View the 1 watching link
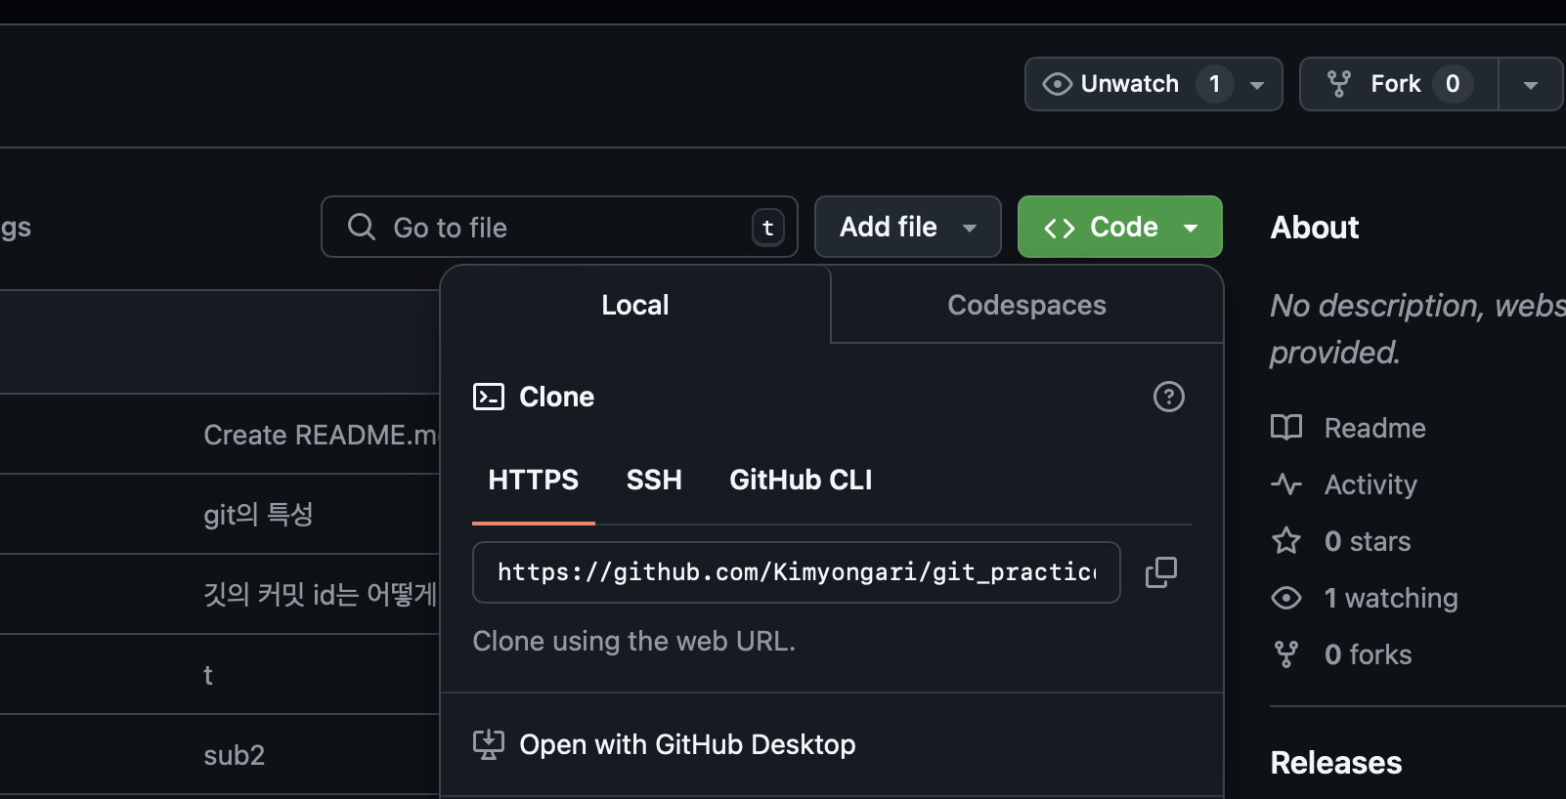This screenshot has height=799, width=1566. [1391, 598]
